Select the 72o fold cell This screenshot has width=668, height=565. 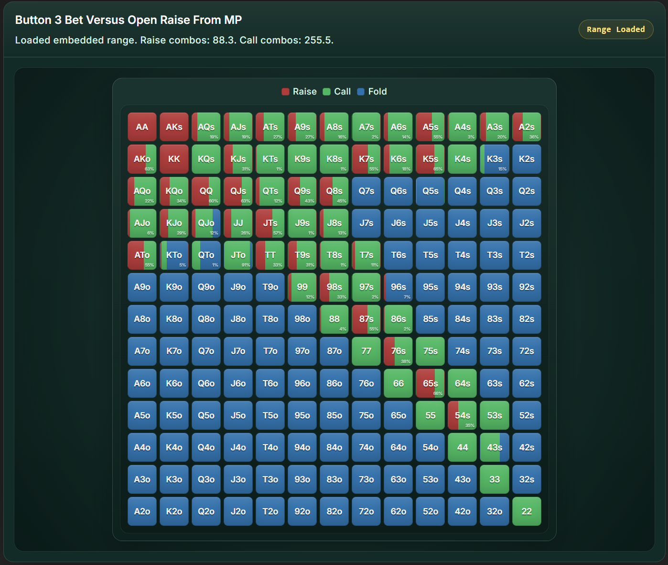(x=366, y=512)
